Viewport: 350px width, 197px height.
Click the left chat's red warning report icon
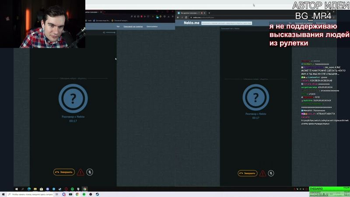click(80, 172)
